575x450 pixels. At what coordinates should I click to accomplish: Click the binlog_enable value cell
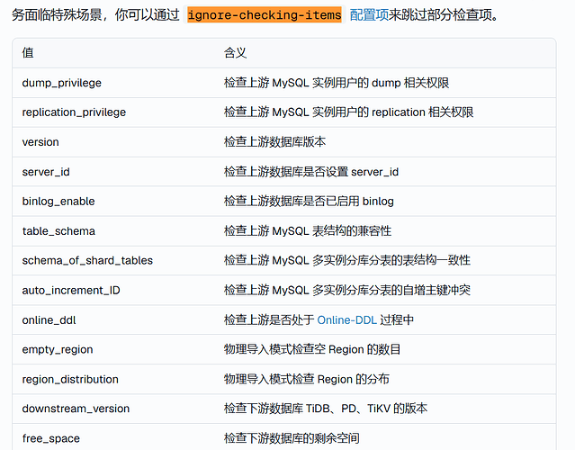point(58,201)
